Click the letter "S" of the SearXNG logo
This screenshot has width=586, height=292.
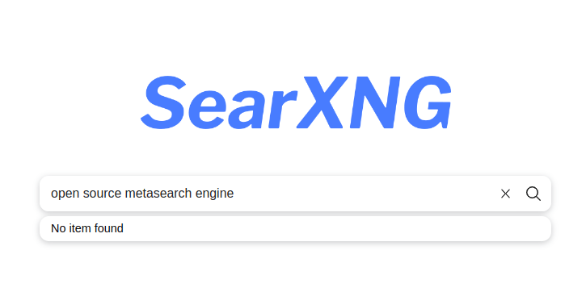(x=163, y=102)
